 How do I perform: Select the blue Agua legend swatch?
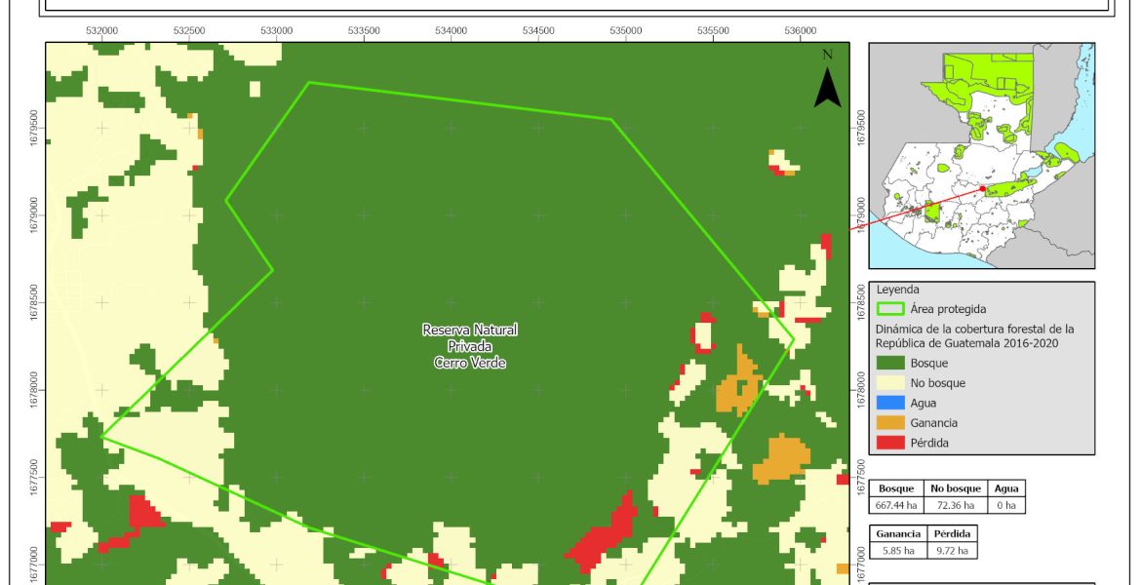pyautogui.click(x=891, y=404)
